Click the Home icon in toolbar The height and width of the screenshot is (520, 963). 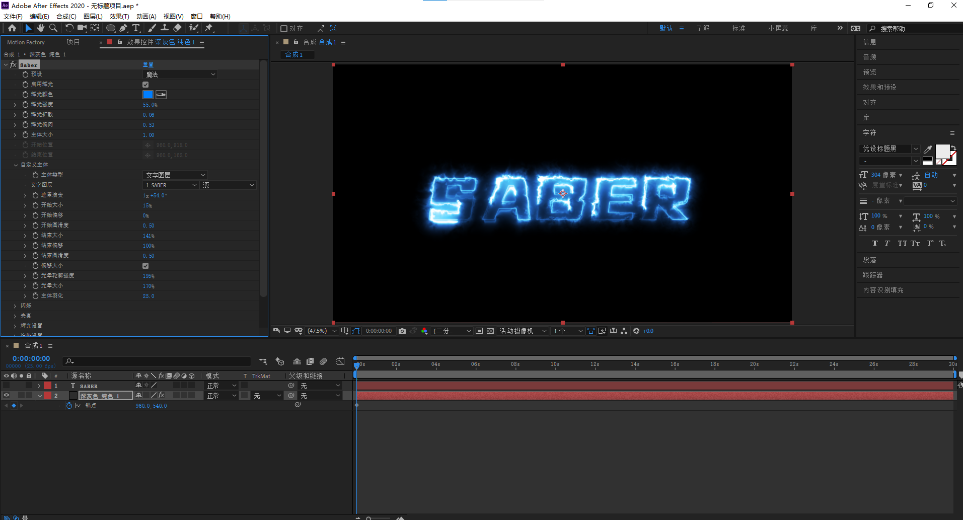[12, 28]
